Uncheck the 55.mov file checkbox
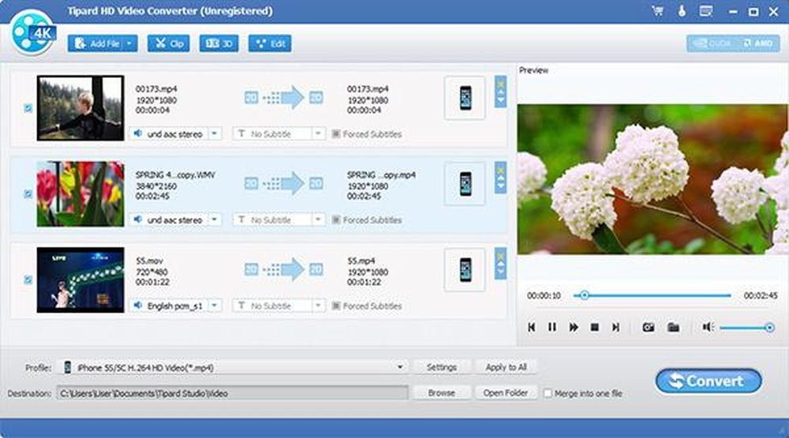Screen dimensions: 789x438 (x=28, y=280)
